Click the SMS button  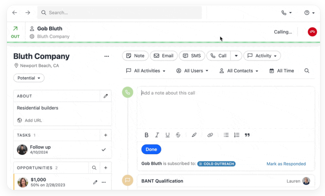click(192, 56)
